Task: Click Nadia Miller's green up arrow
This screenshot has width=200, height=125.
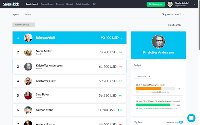Action: [x=120, y=52]
